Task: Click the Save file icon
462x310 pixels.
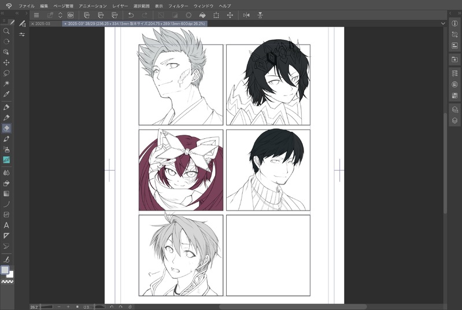Action: 114,15
